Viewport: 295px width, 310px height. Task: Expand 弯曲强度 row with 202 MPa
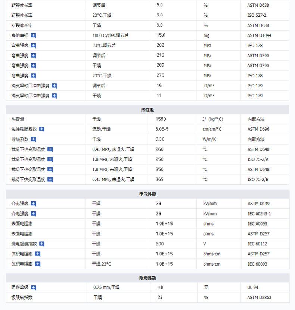click(34, 46)
